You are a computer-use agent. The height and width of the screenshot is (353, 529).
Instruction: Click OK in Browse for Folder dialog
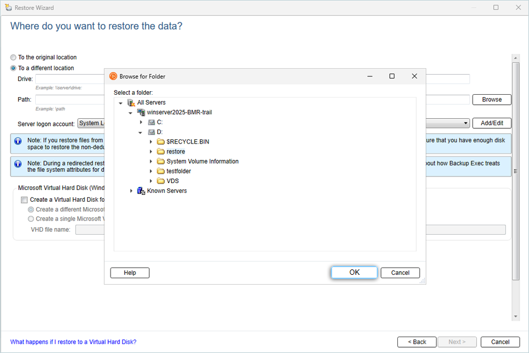354,272
